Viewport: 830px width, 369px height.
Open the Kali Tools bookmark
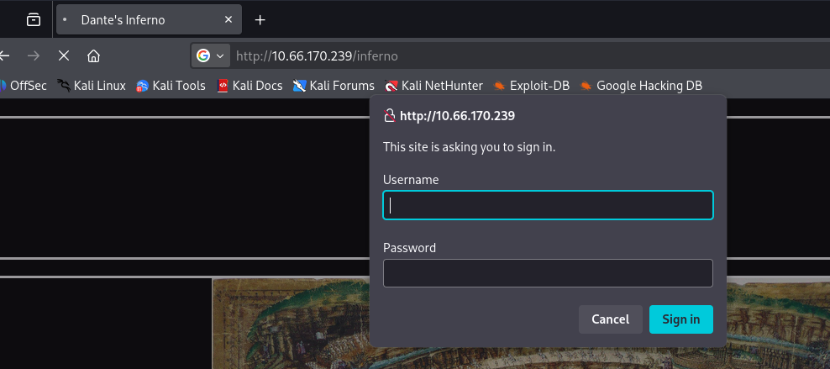(x=171, y=85)
